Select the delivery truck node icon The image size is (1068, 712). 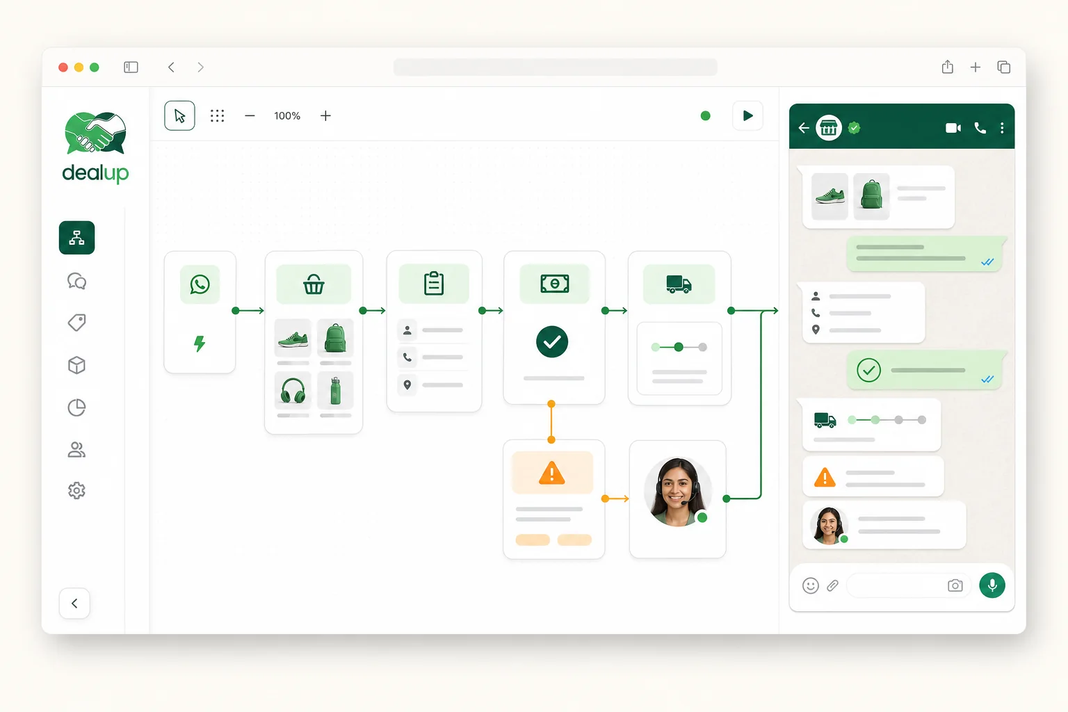point(679,284)
